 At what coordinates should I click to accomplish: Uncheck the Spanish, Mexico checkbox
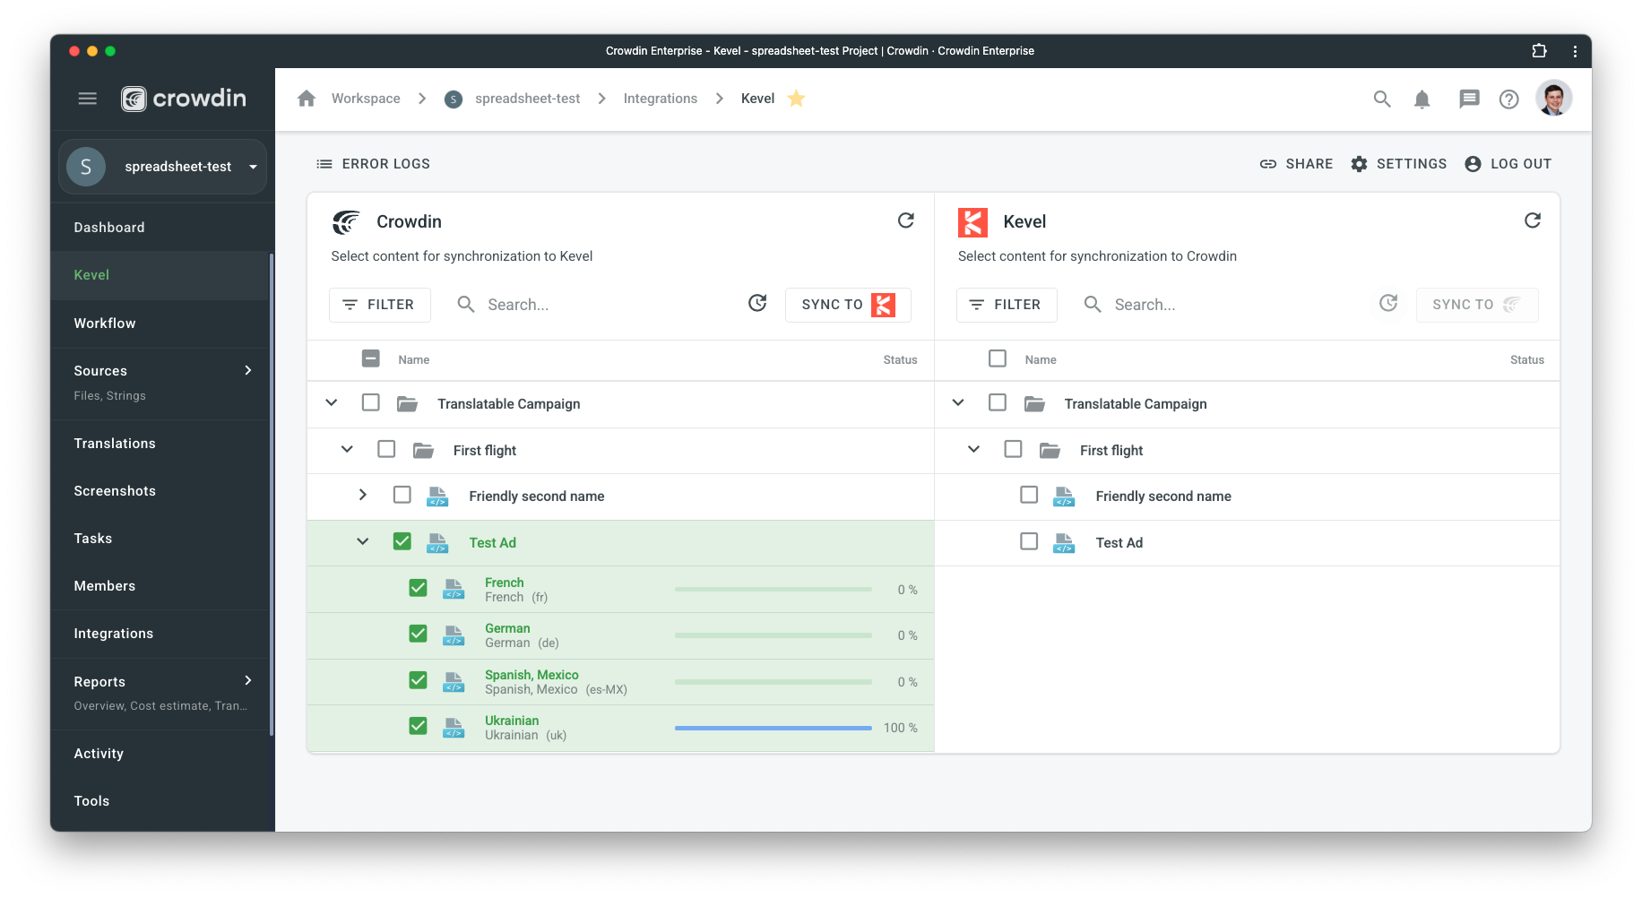(418, 680)
